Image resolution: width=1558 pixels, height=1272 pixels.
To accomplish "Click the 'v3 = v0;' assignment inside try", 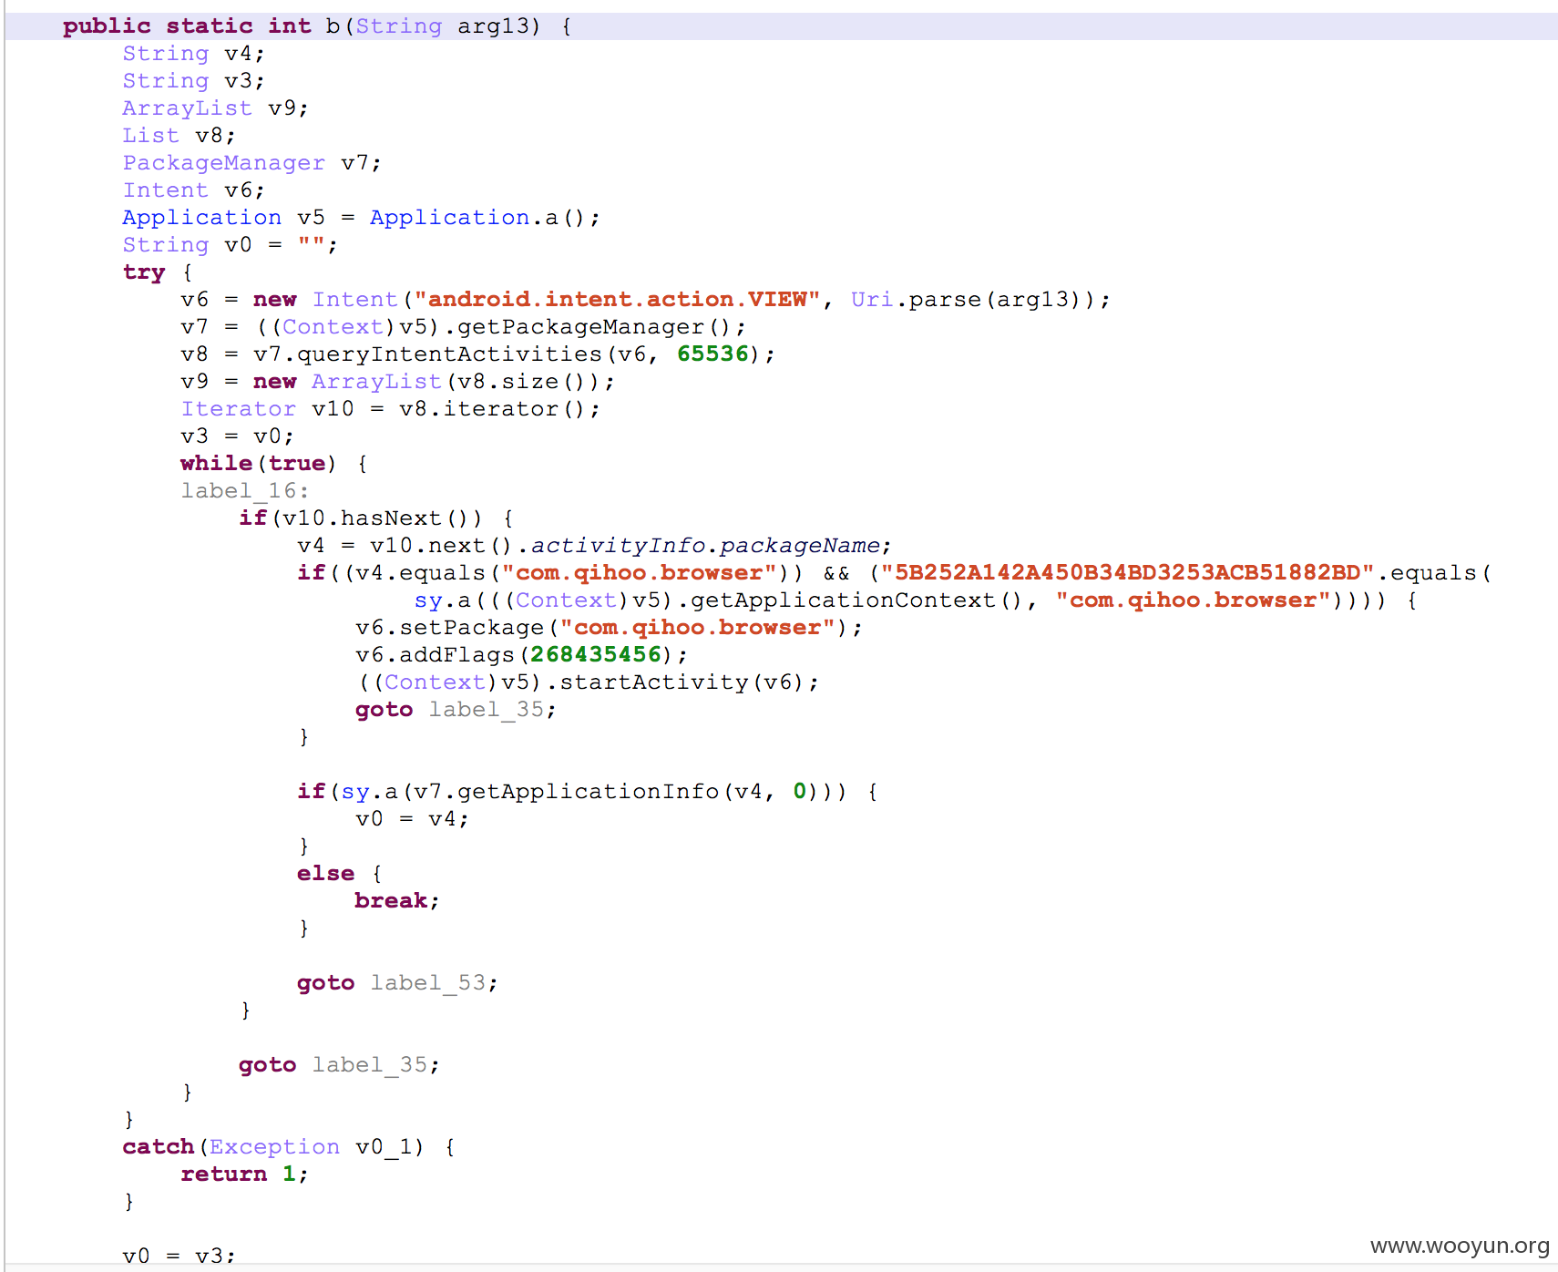I will 237,436.
